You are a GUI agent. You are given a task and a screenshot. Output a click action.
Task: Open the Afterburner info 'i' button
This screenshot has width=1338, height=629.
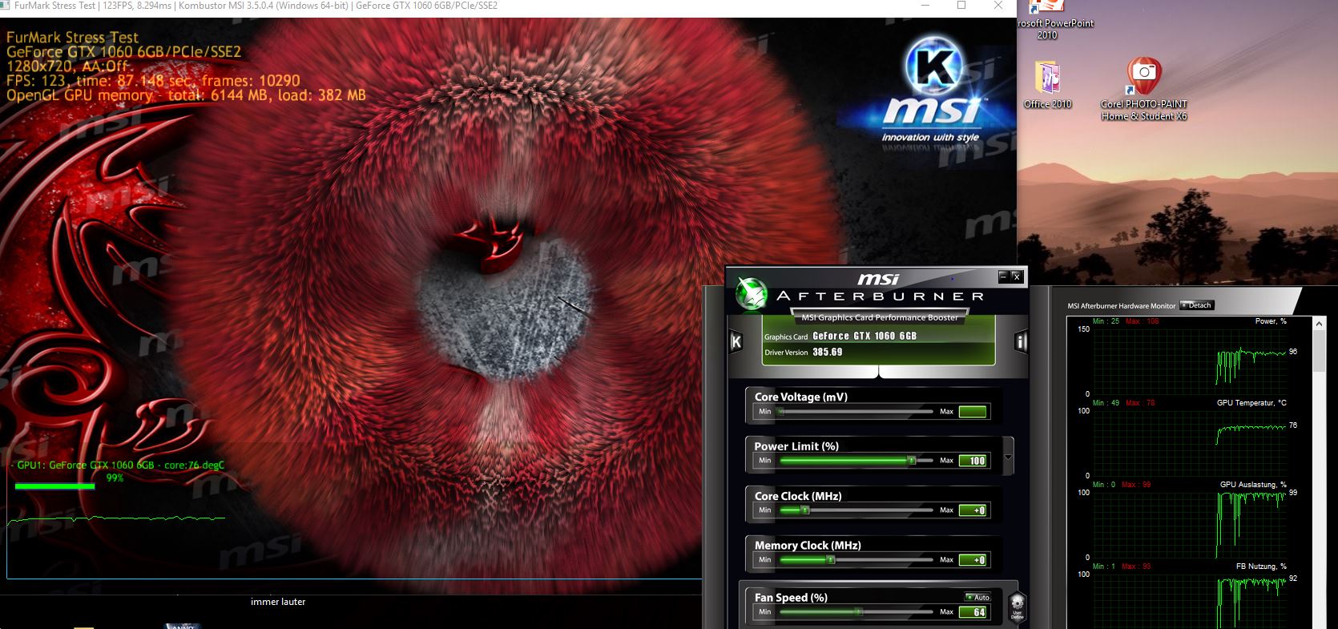1021,342
